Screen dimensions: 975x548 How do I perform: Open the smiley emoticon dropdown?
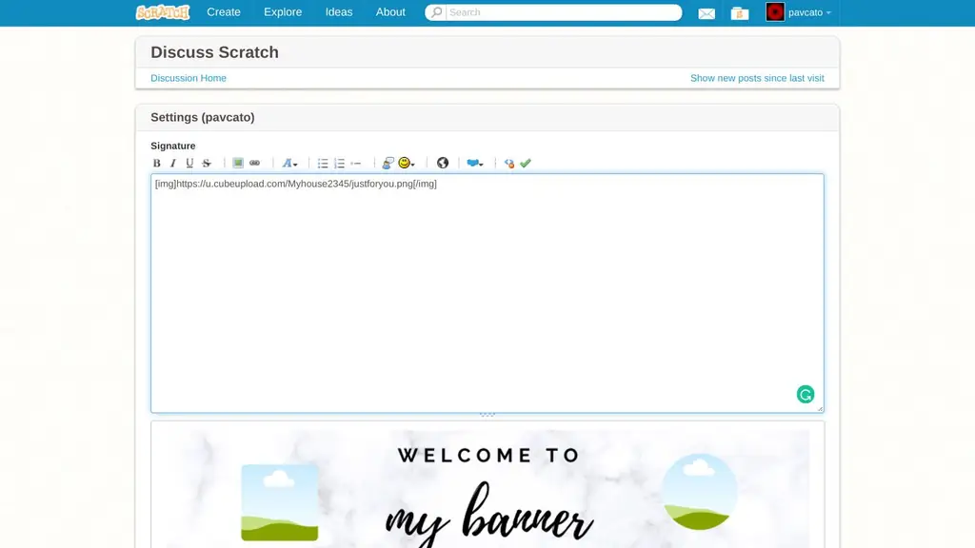coord(407,163)
